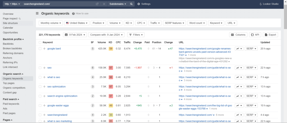Open trend chart button for what is seo row
The height and width of the screenshot is (123, 287).
pos(239,77)
